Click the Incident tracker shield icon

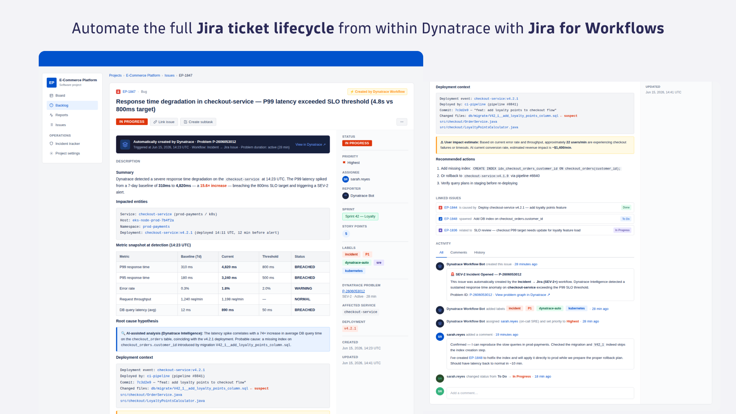[51, 144]
